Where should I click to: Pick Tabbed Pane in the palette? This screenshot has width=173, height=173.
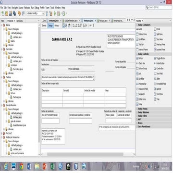coord(141,34)
